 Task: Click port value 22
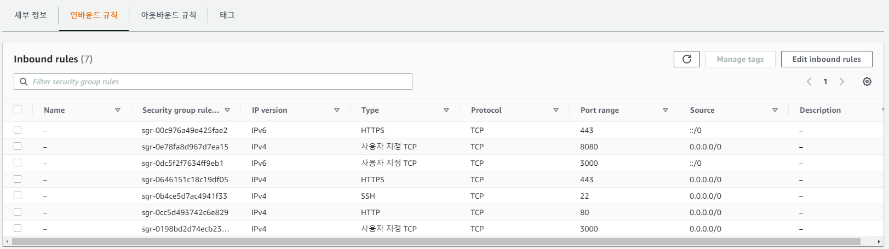584,196
